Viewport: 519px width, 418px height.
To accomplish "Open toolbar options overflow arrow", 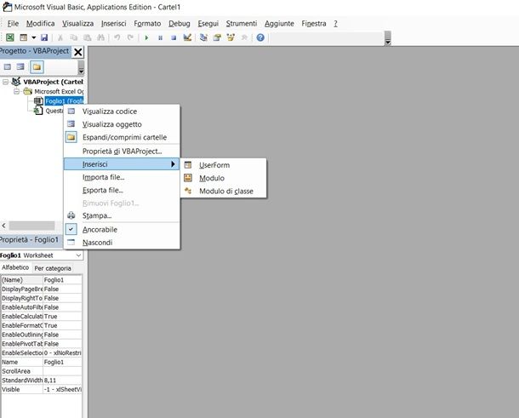I will 388,38.
